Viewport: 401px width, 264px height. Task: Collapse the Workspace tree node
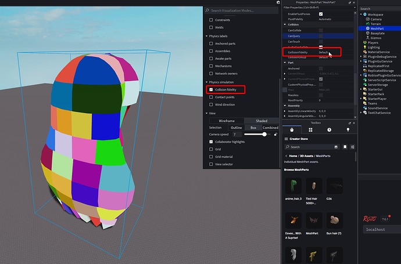tap(361, 15)
